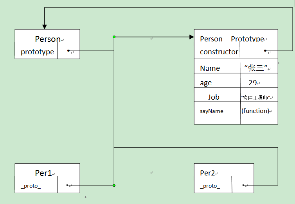
Task: Click the upper green connector handle
Action: (114, 37)
